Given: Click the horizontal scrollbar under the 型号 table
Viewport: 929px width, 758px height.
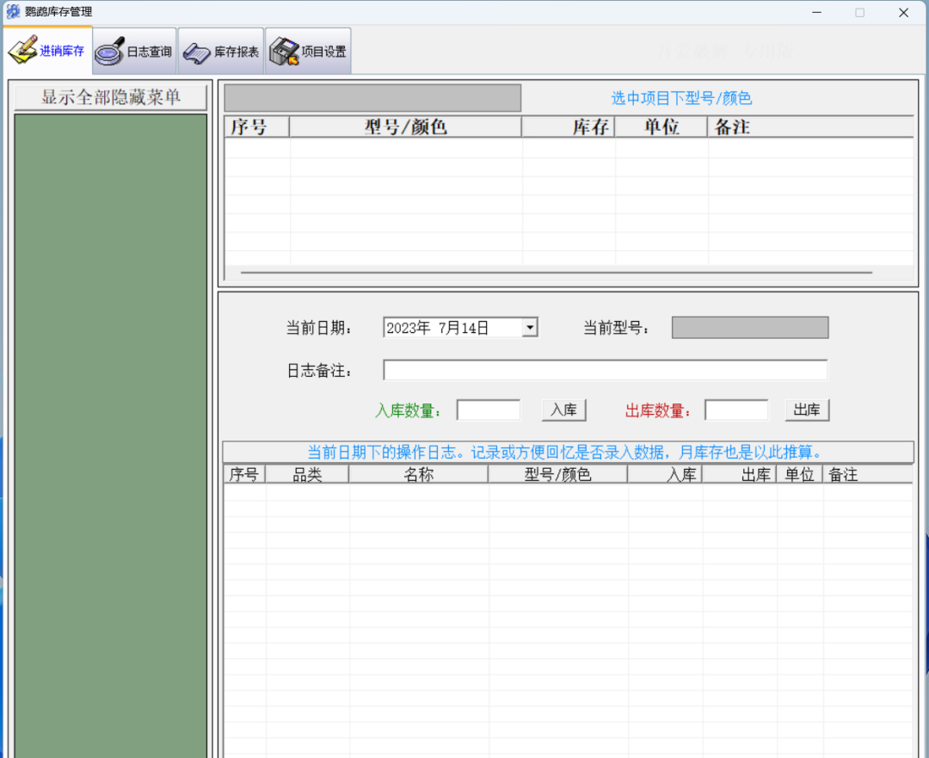Looking at the screenshot, I should point(557,273).
